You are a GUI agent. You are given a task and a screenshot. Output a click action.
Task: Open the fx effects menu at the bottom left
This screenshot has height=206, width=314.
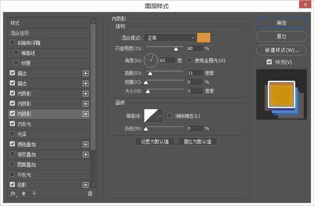[x=13, y=194]
